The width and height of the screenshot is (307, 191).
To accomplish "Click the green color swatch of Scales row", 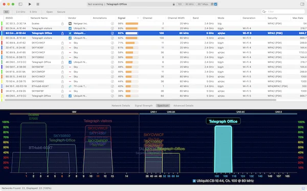I will coord(2,24).
